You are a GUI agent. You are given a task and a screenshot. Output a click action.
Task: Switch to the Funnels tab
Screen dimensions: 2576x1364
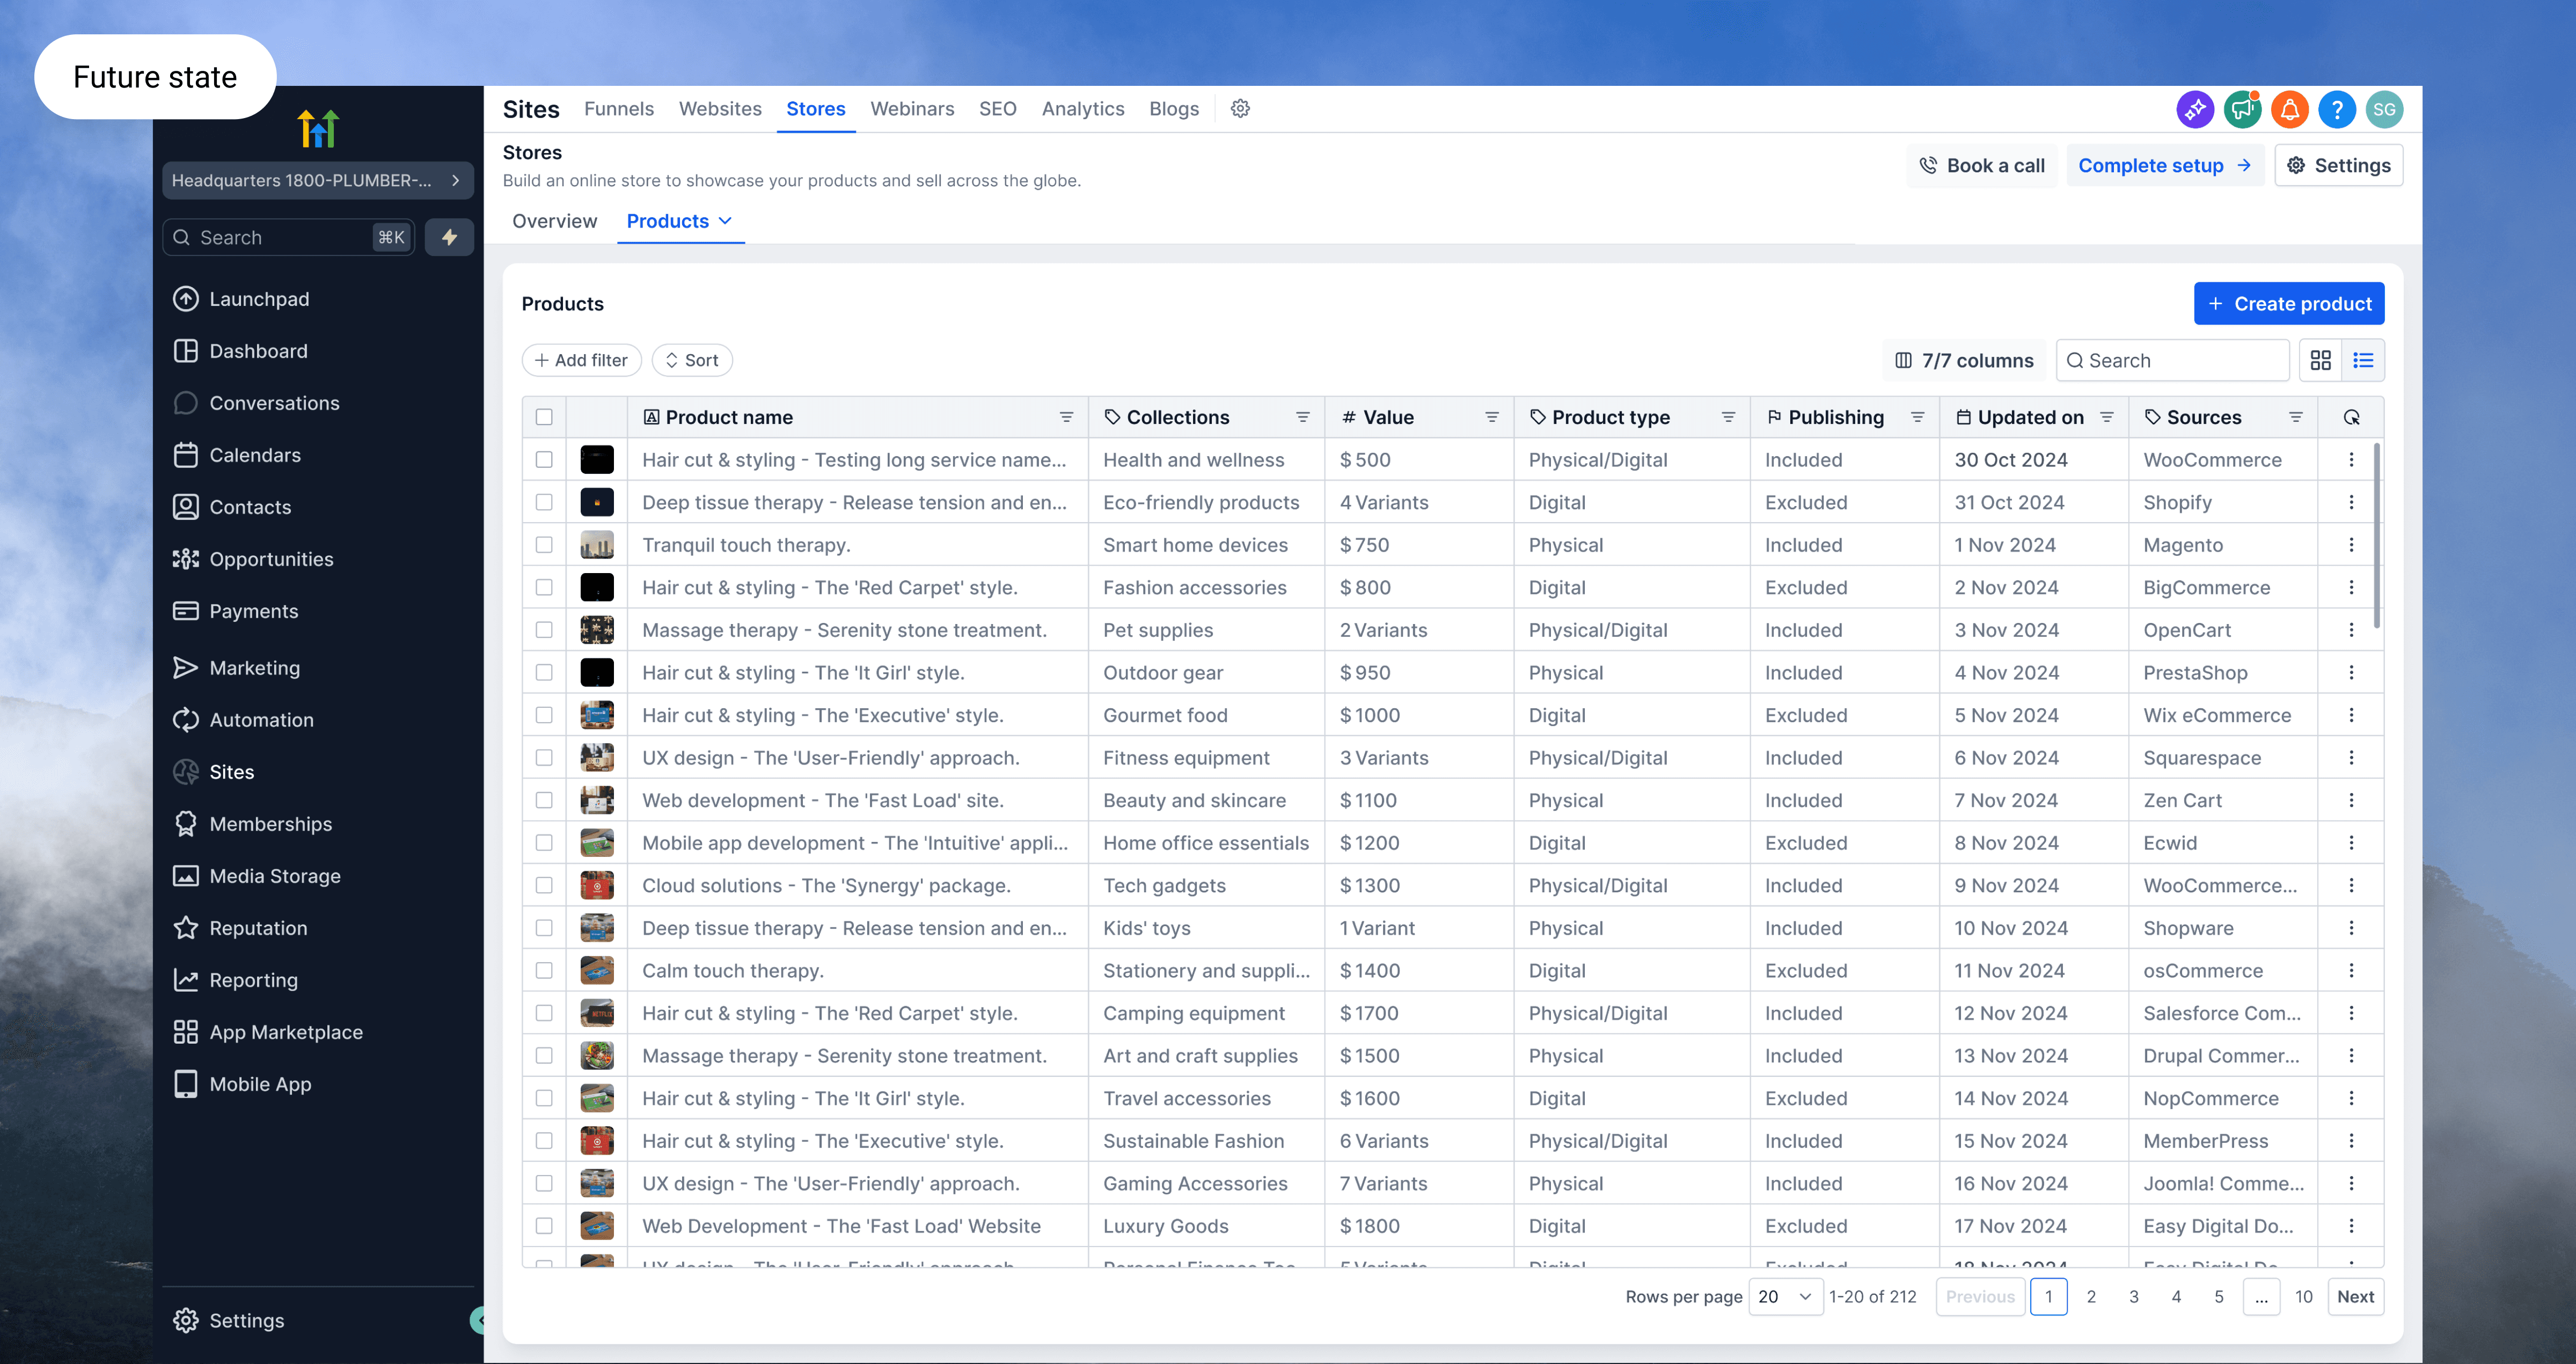point(618,109)
